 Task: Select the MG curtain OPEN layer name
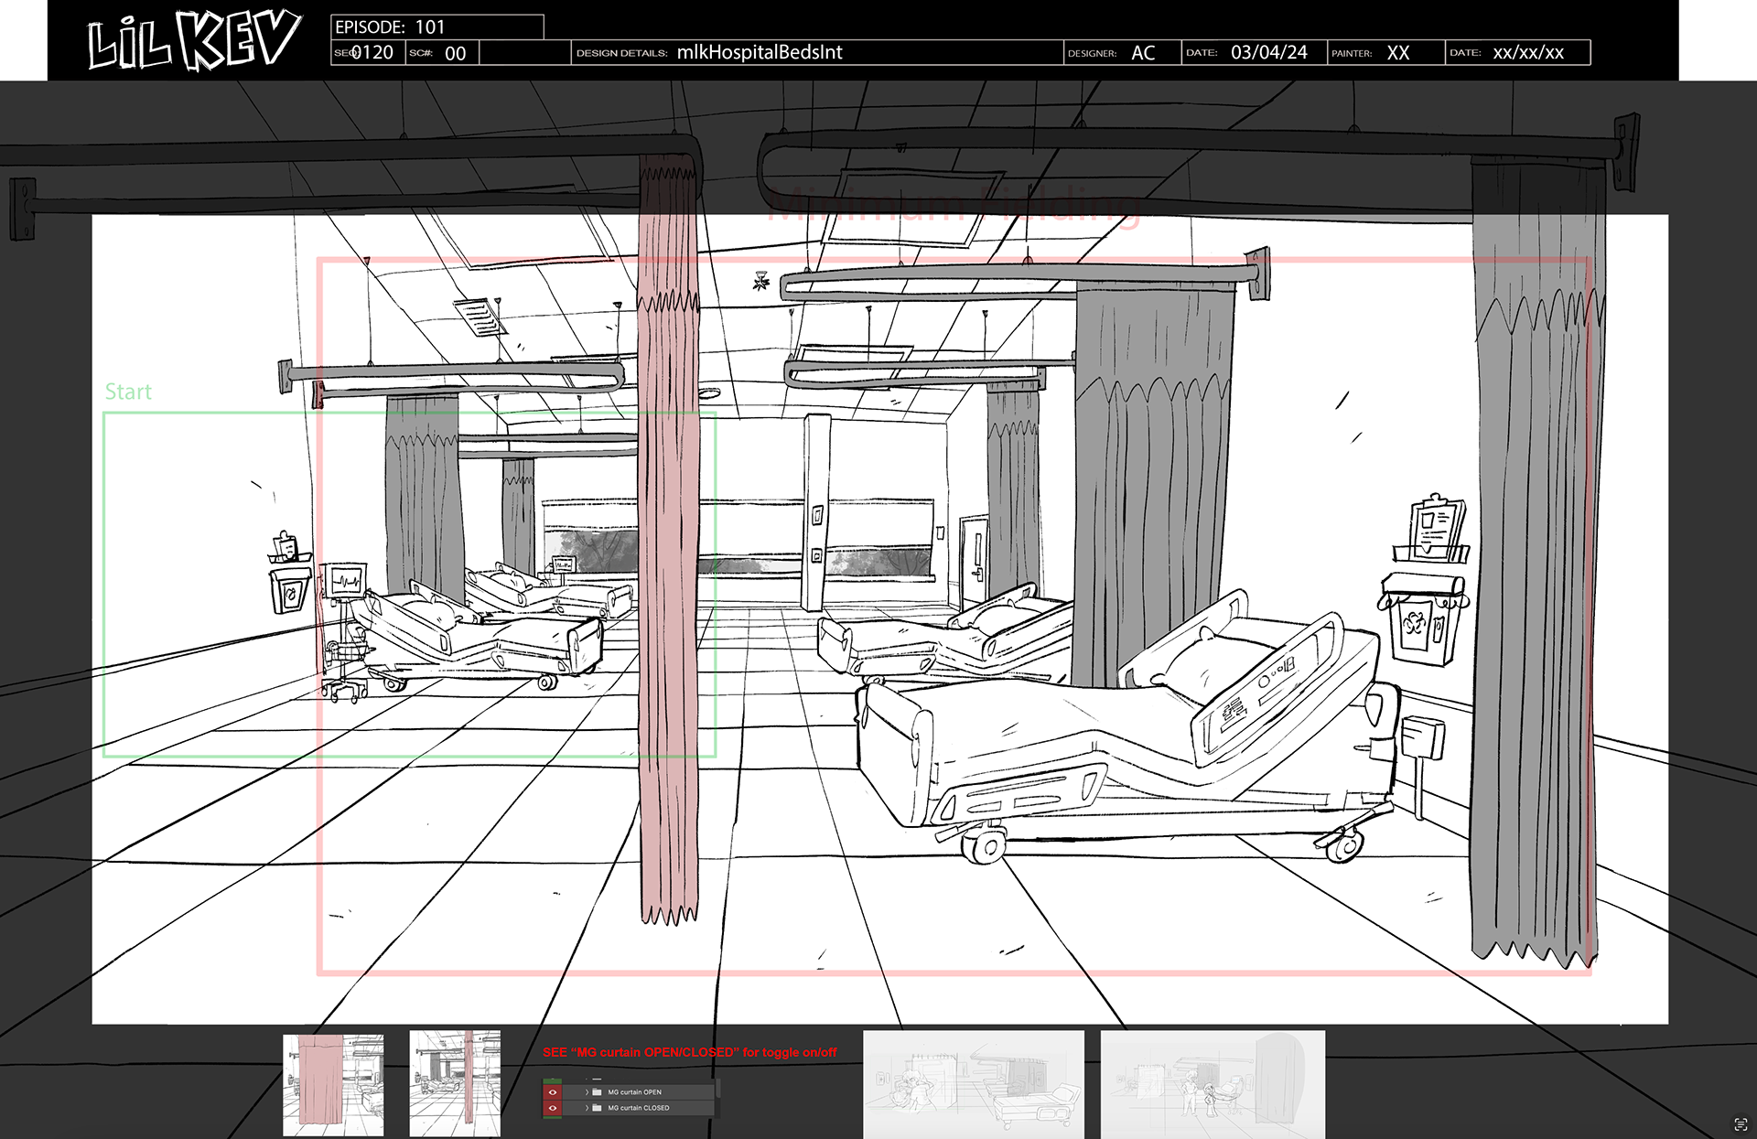pos(635,1092)
